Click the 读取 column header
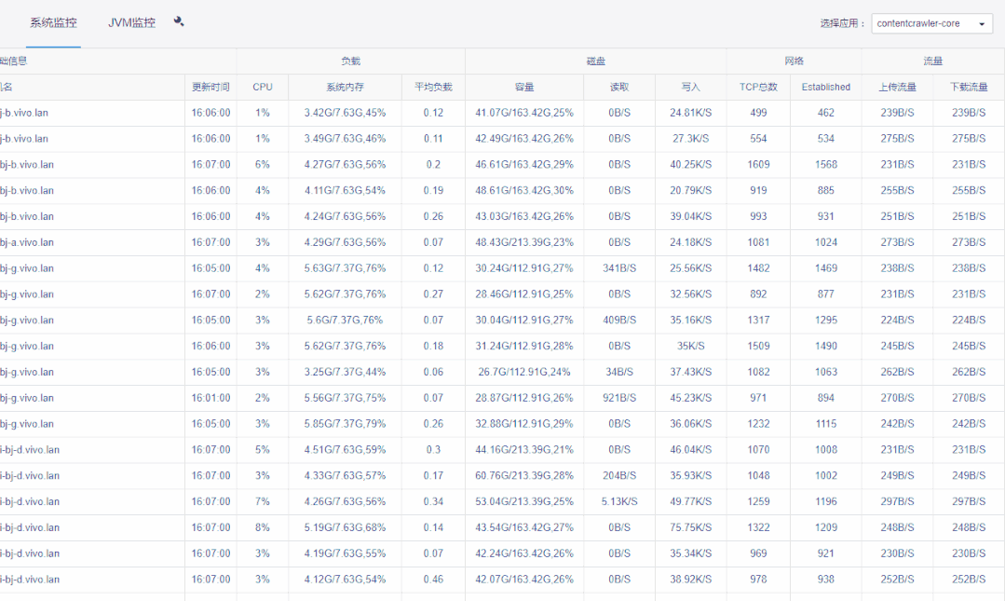This screenshot has width=1005, height=601. point(619,87)
